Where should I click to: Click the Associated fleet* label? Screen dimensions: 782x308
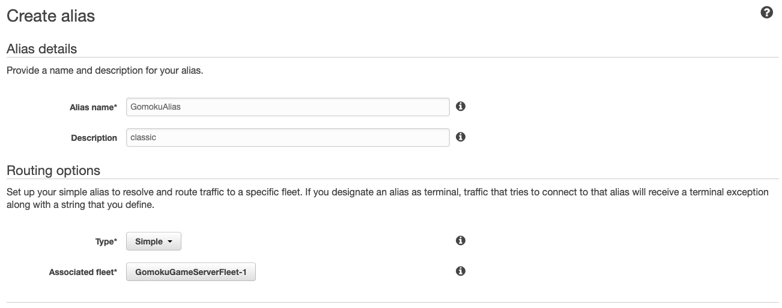83,272
